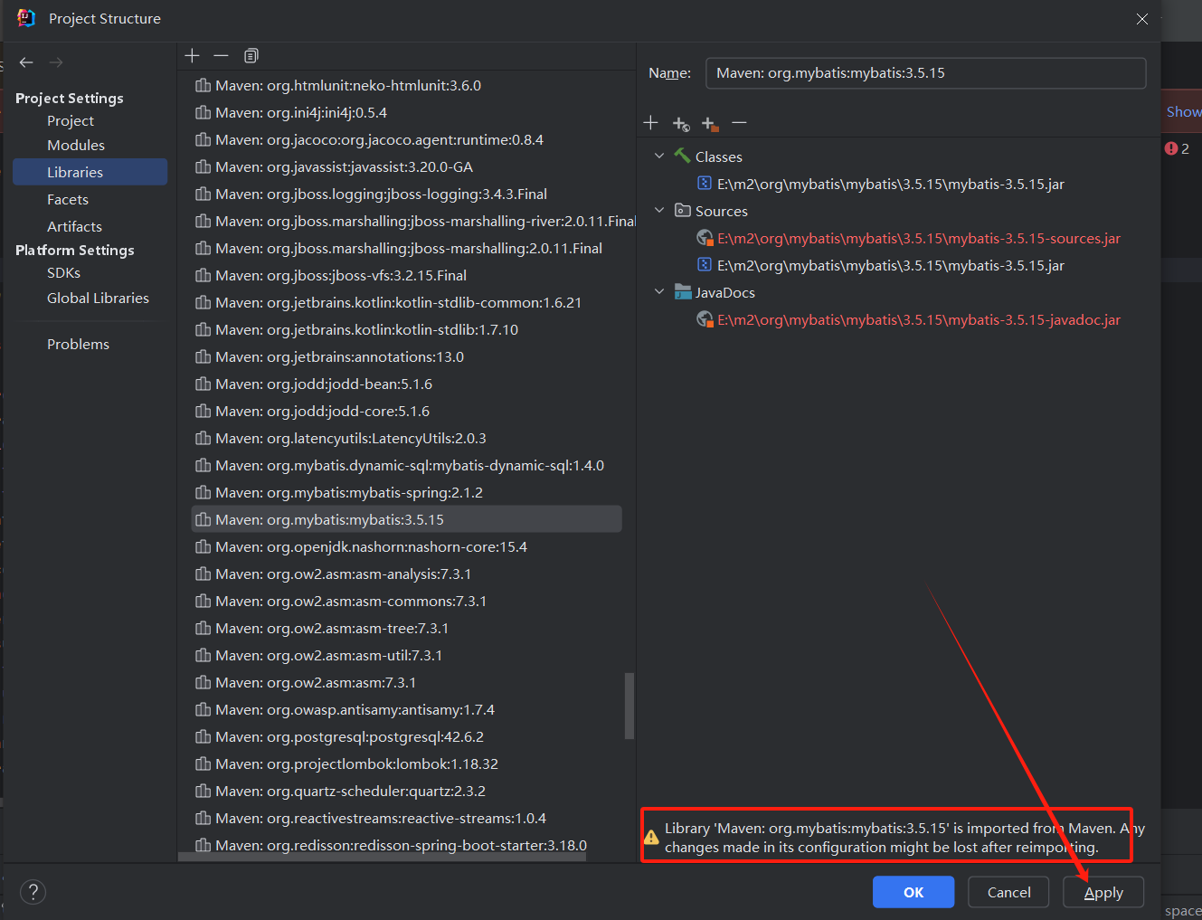Select Maven: jboss-vfs:3.2.15.Final library

coord(341,276)
